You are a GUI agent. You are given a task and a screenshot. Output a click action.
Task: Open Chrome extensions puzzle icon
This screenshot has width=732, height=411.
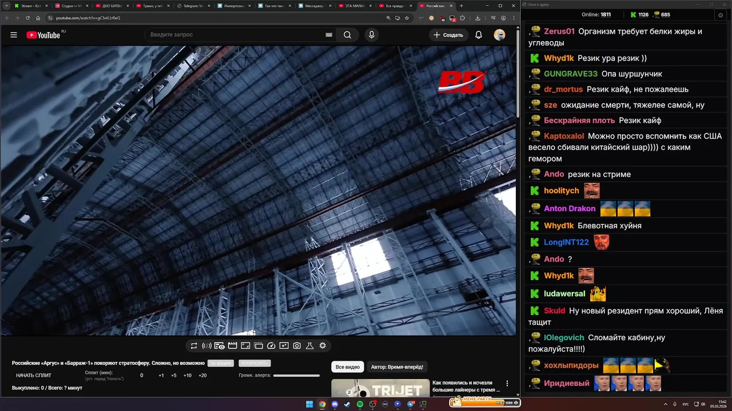(463, 18)
